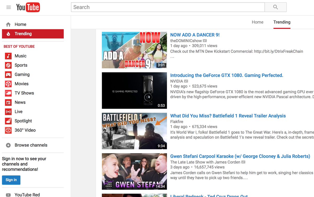Select the Trending tab at top
The width and height of the screenshot is (314, 197).
coord(282,22)
